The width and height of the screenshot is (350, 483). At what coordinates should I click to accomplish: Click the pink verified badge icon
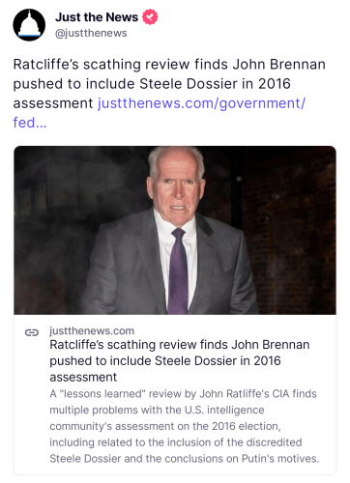(x=150, y=17)
